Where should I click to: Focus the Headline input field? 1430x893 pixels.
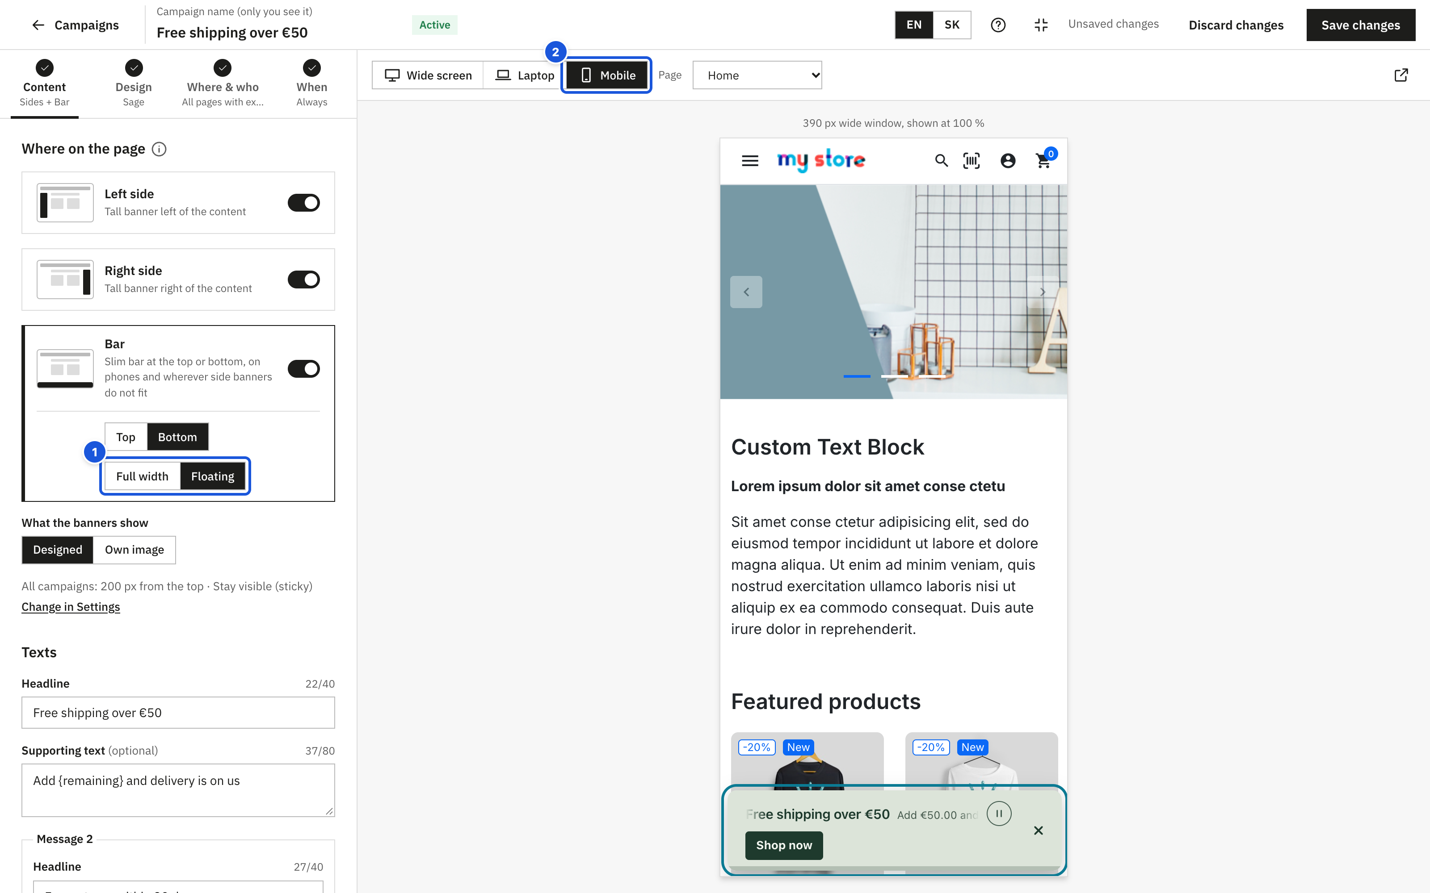click(x=178, y=712)
